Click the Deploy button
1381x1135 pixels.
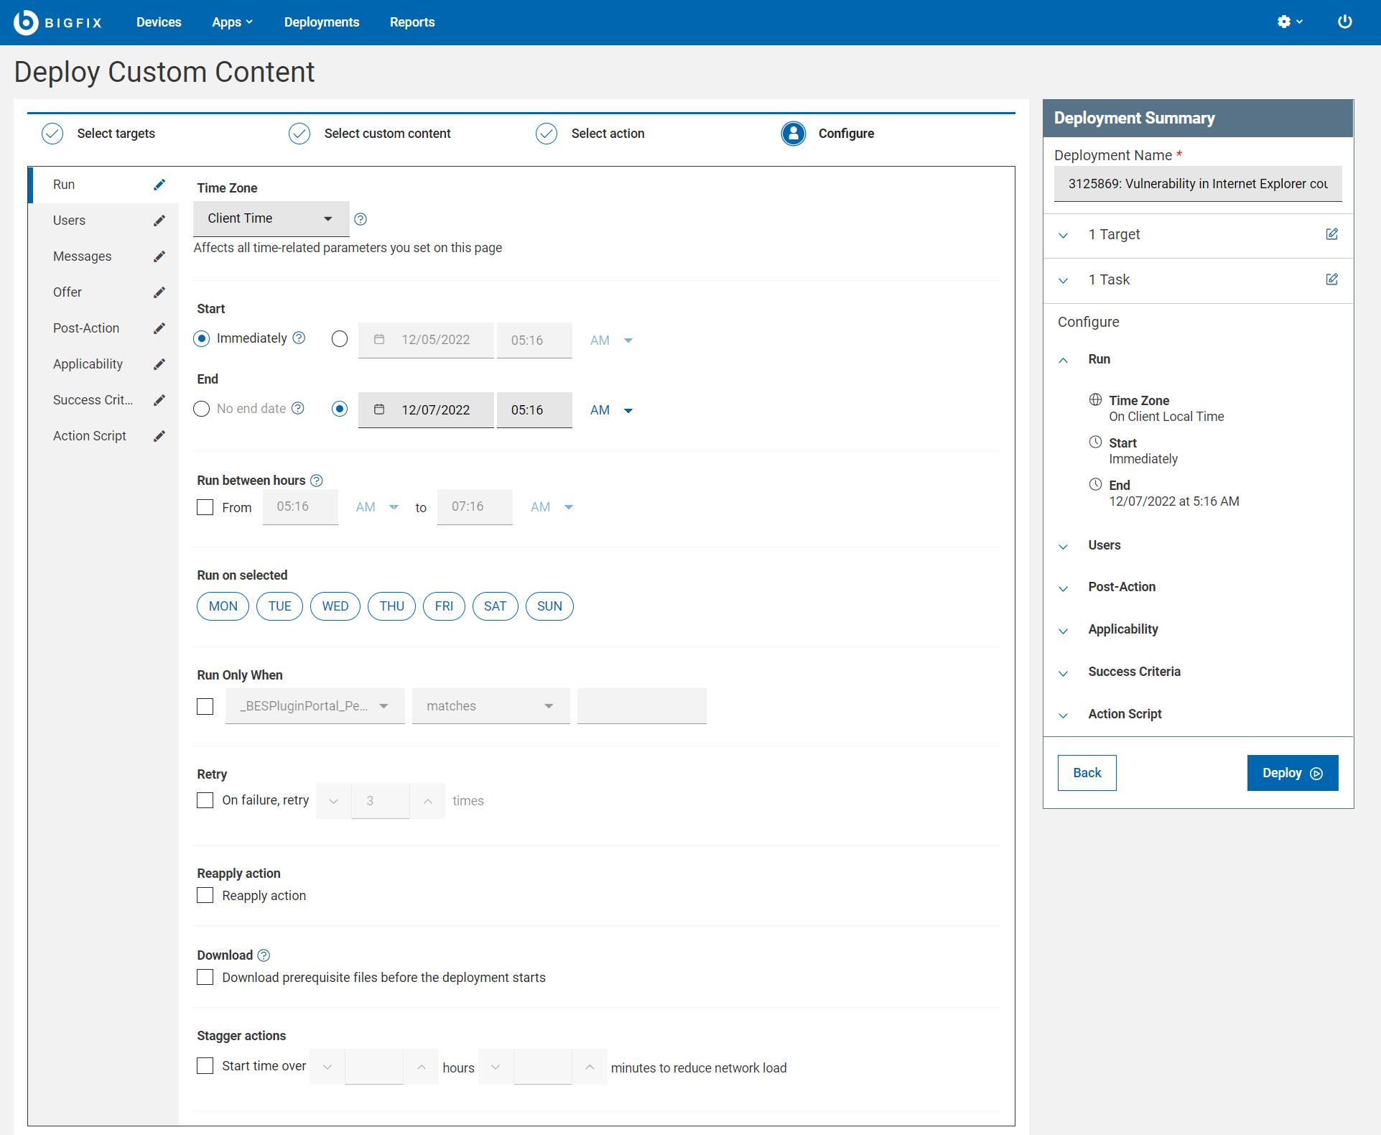click(1291, 772)
